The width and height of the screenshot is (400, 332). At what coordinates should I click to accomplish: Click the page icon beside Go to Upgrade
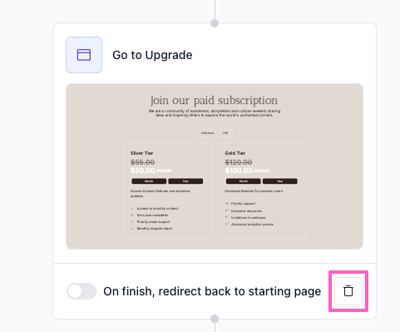point(84,55)
